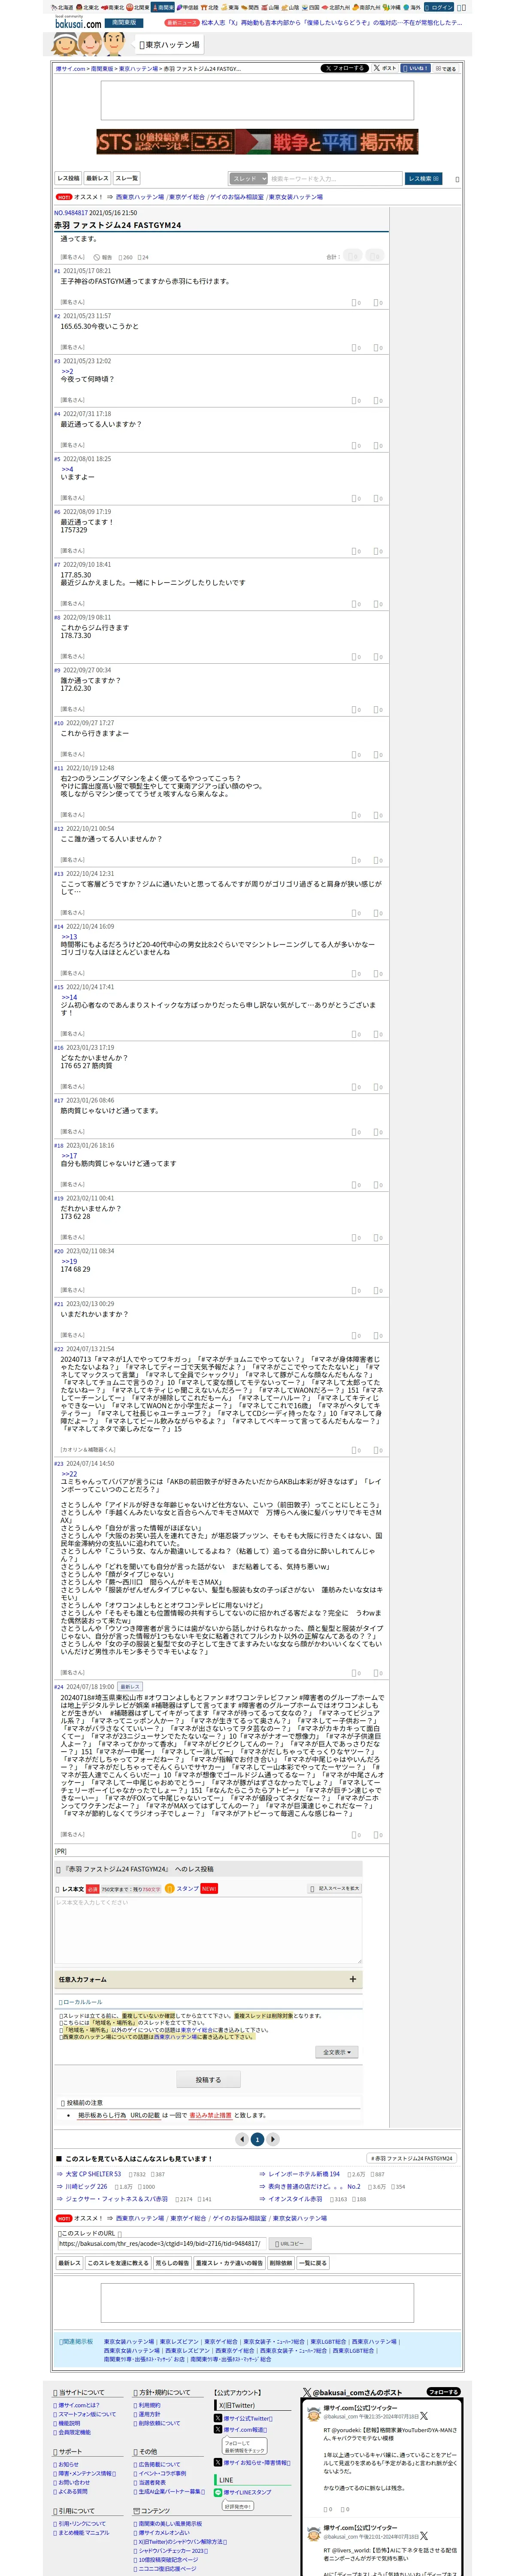Click レス投稿 button
This screenshot has width=515, height=2576.
point(68,179)
